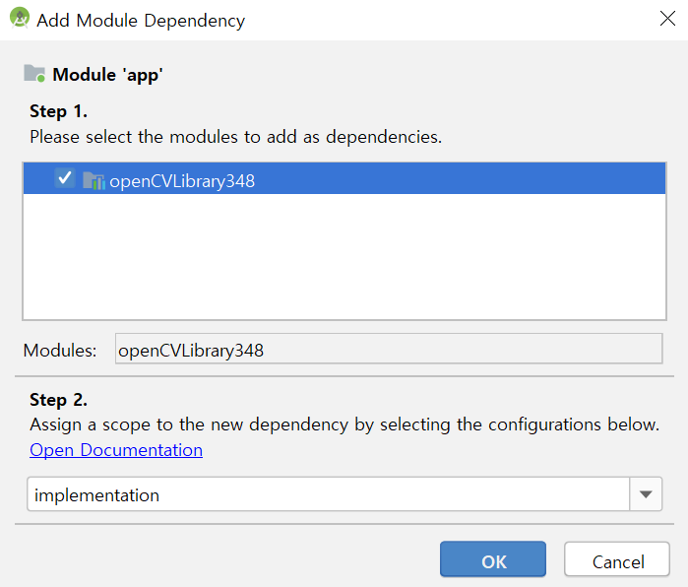Select the openCVLibrary348 row text

point(182,181)
